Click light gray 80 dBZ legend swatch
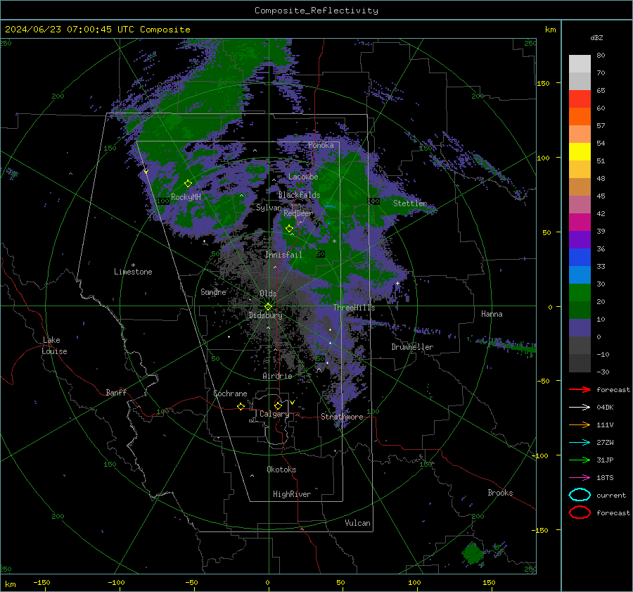Screen dimensions: 633x592 click(x=580, y=64)
